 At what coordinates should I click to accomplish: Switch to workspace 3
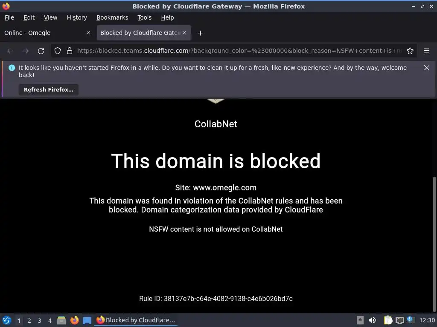[40, 321]
